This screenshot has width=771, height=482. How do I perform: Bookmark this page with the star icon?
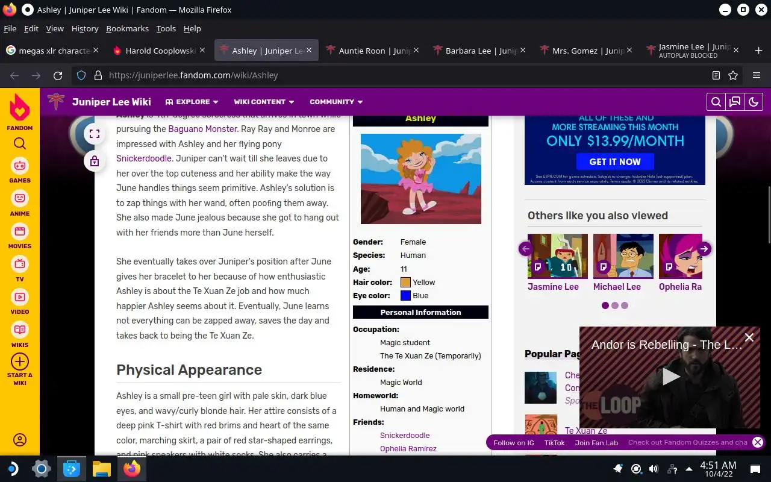click(733, 75)
